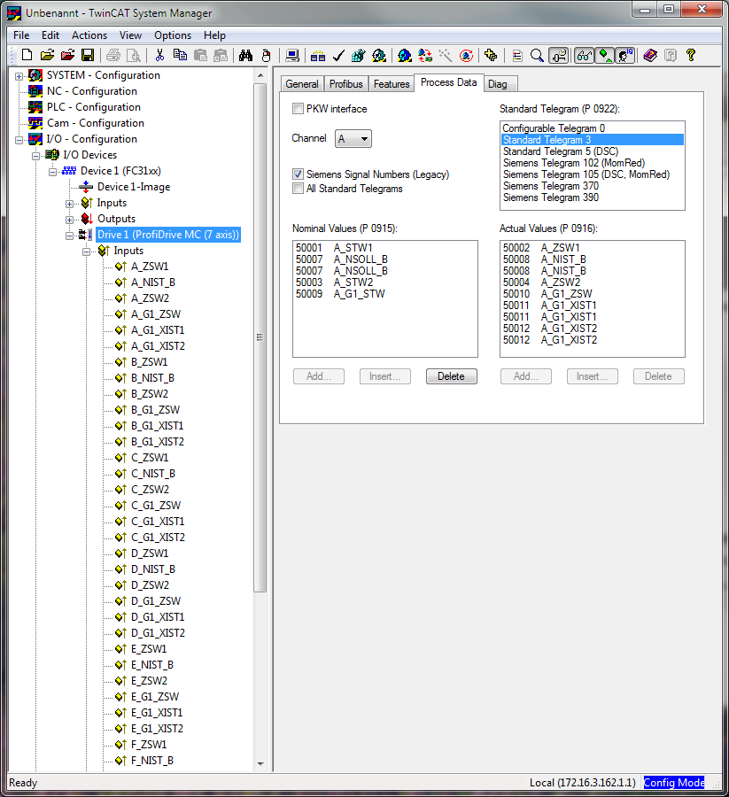Open the Channel A dropdown

coord(353,138)
